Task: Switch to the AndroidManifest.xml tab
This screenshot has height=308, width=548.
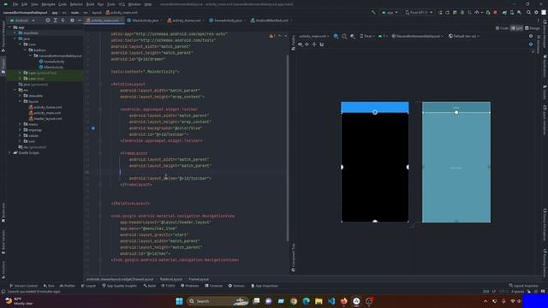Action: point(270,21)
